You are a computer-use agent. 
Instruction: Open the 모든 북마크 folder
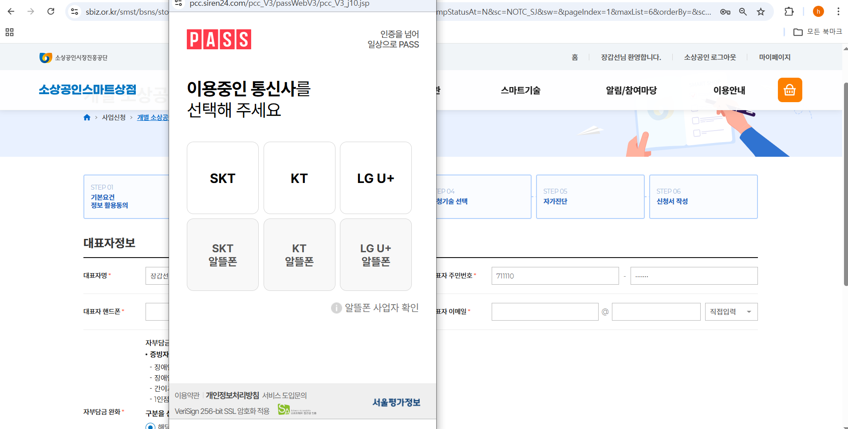tap(817, 32)
